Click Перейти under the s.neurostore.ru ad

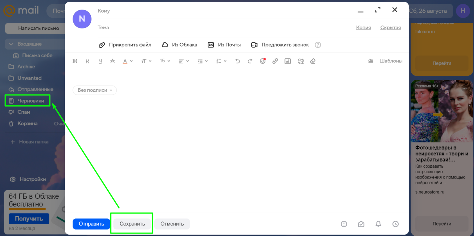click(442, 224)
